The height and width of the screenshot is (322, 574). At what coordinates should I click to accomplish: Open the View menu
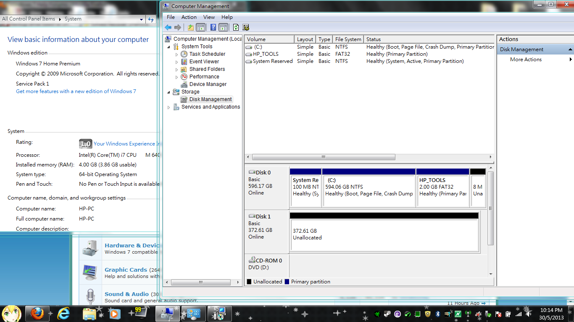pos(209,17)
